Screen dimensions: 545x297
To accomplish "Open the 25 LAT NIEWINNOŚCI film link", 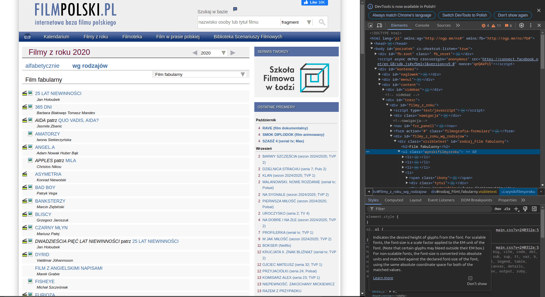I will (58, 93).
